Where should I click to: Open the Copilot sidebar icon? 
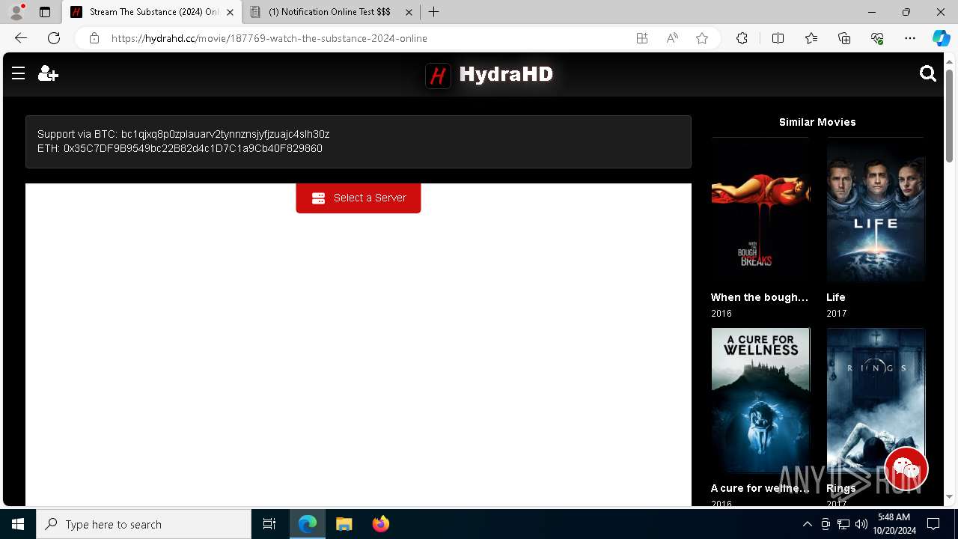941,38
